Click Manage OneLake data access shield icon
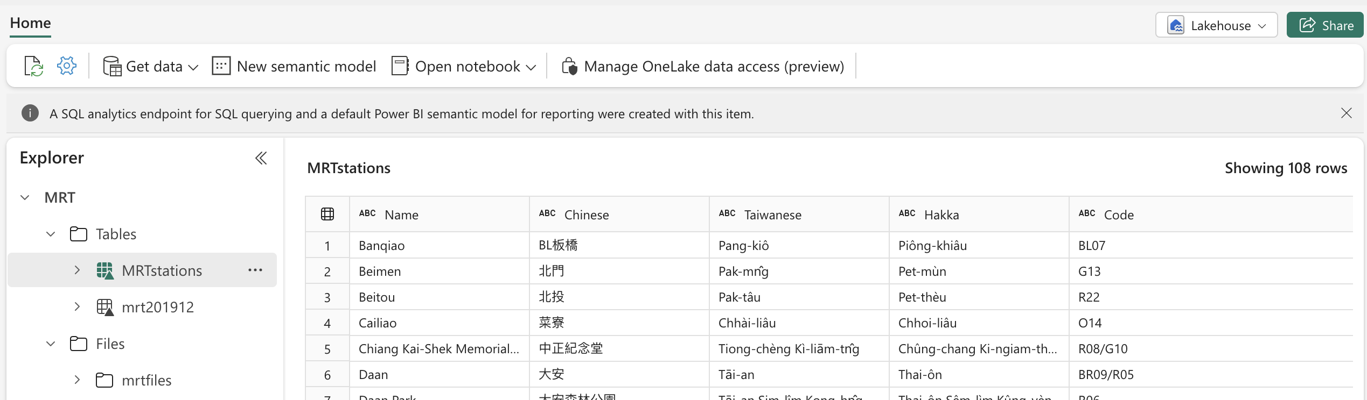Screen dimensions: 1367x400 point(569,66)
